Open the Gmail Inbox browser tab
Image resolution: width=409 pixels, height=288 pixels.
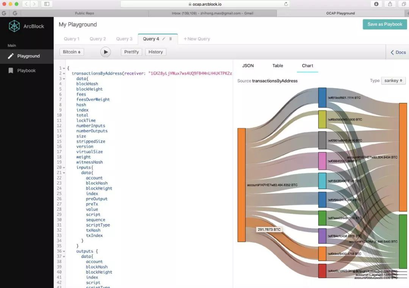pos(212,13)
